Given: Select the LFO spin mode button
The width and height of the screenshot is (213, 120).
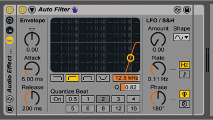Looking at the screenshot, I should point(184,104).
